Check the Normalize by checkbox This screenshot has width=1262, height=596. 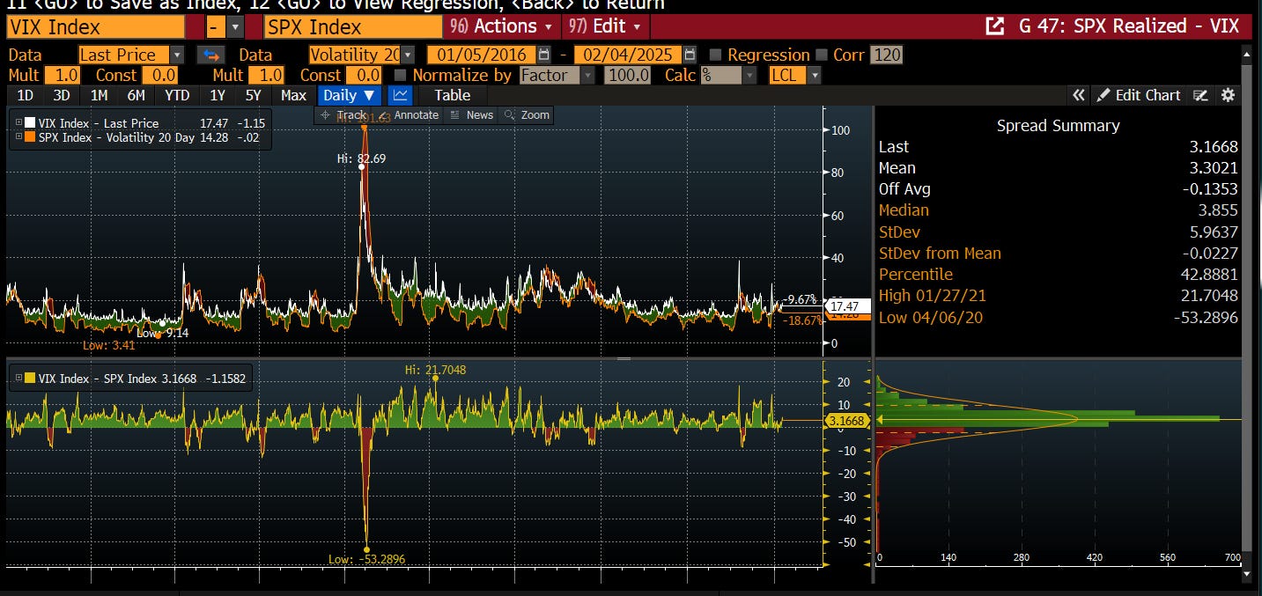coord(401,75)
